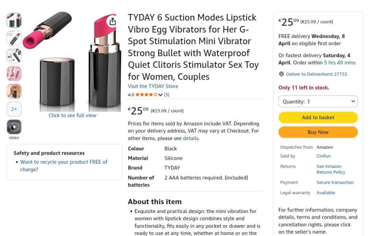Select the first product image thumbnail

[14, 20]
